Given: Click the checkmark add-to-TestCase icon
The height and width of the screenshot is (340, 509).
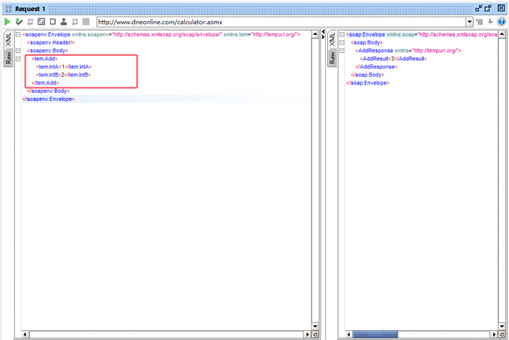Looking at the screenshot, I should coord(19,22).
